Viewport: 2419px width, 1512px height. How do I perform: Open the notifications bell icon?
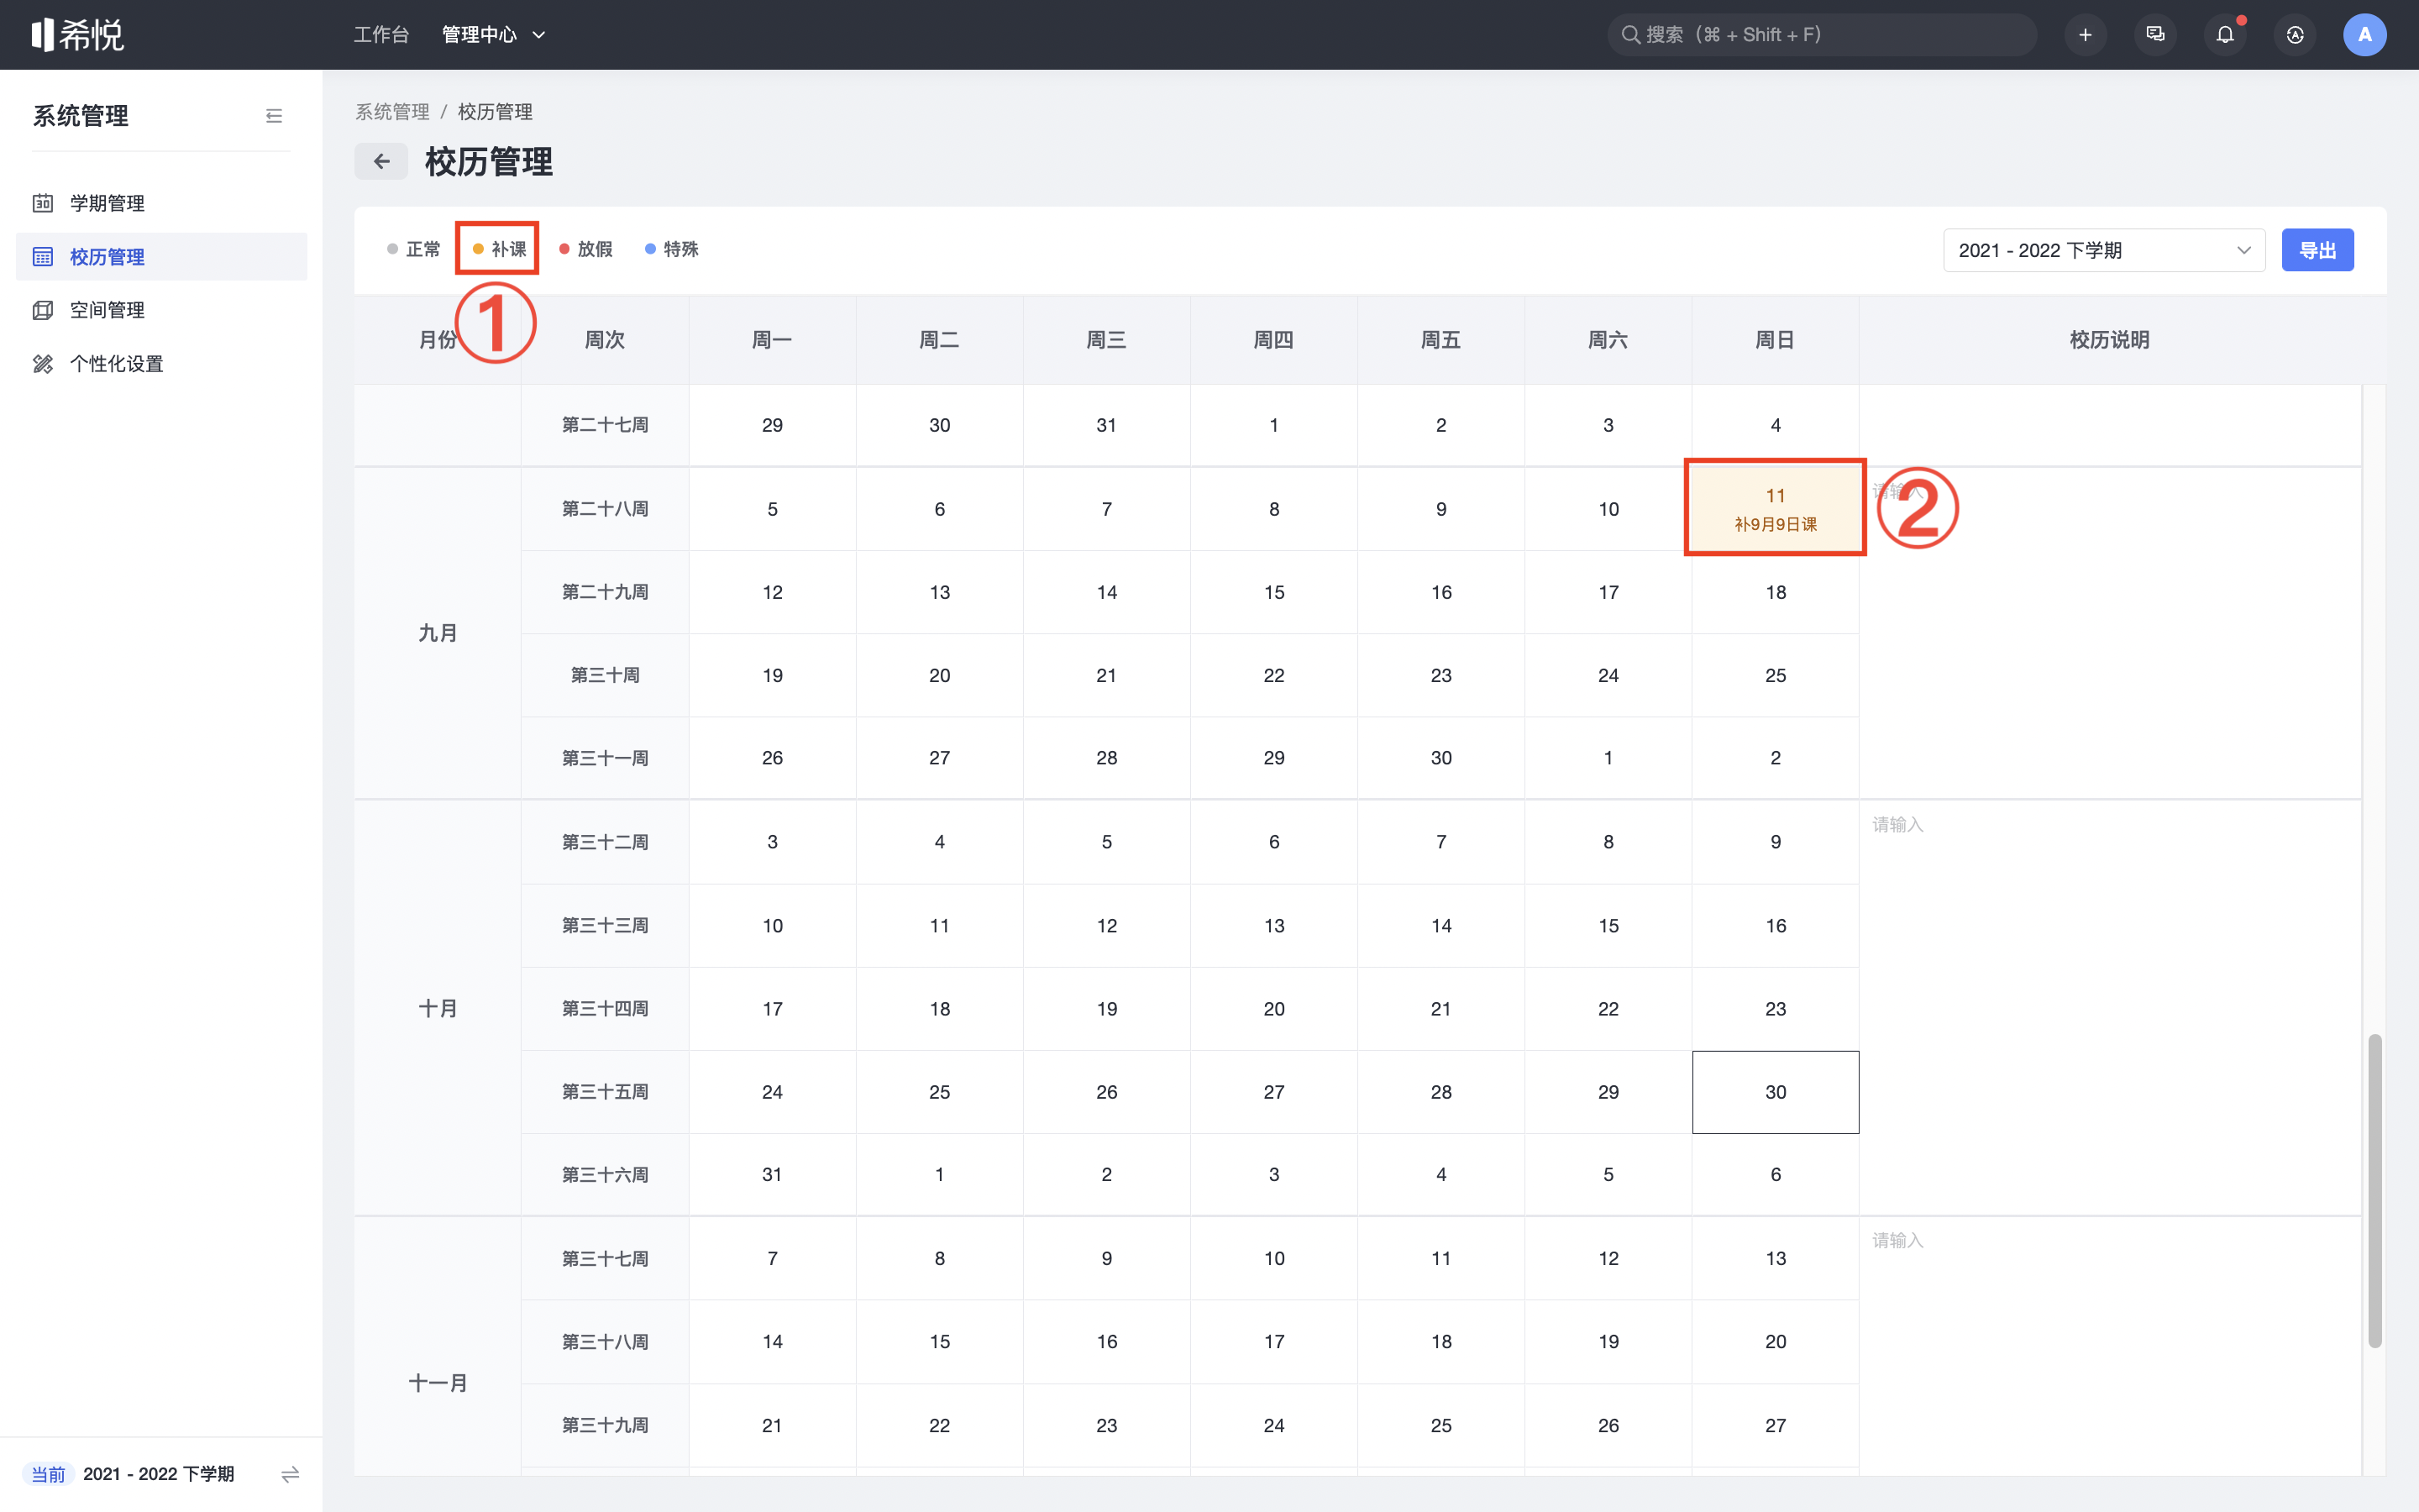coord(2225,35)
